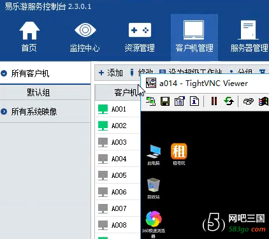Click the green monitor icon of A001
The width and height of the screenshot is (269, 239).
[103, 109]
